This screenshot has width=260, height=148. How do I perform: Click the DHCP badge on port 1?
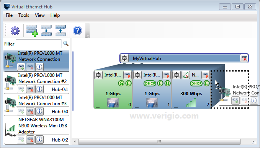(x=150, y=83)
